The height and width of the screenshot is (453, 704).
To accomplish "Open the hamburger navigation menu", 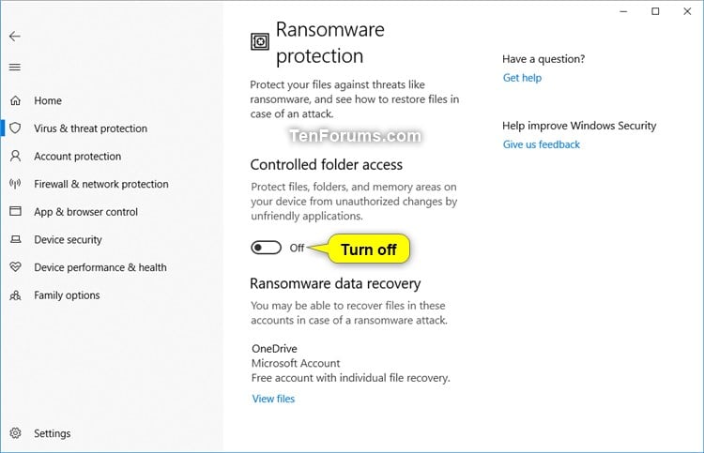I will tap(15, 68).
